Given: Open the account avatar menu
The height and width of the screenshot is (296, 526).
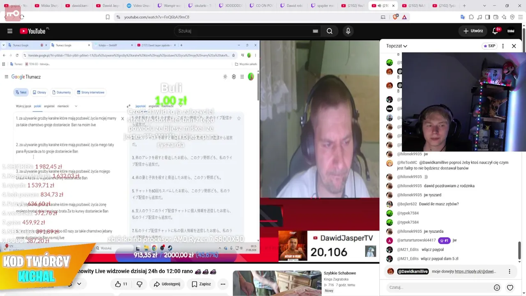Looking at the screenshot, I should pos(511,31).
